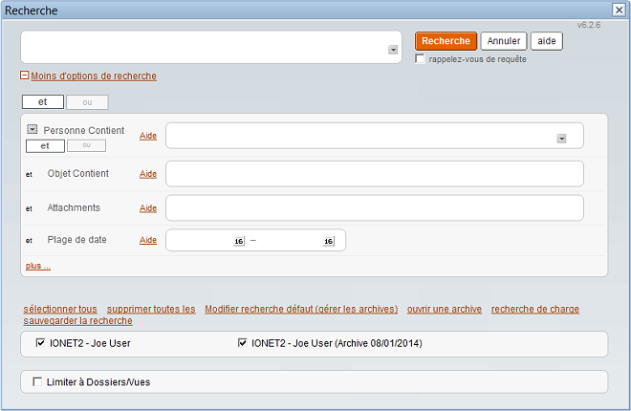Select 'et' under Personne Contient
Viewport: 631px width, 411px height.
click(x=45, y=146)
